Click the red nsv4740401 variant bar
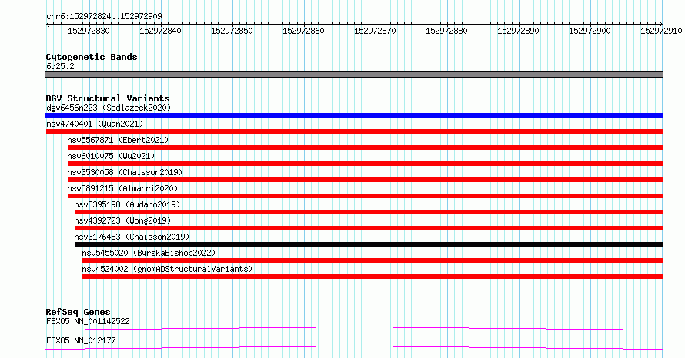685x358 pixels. click(x=354, y=131)
